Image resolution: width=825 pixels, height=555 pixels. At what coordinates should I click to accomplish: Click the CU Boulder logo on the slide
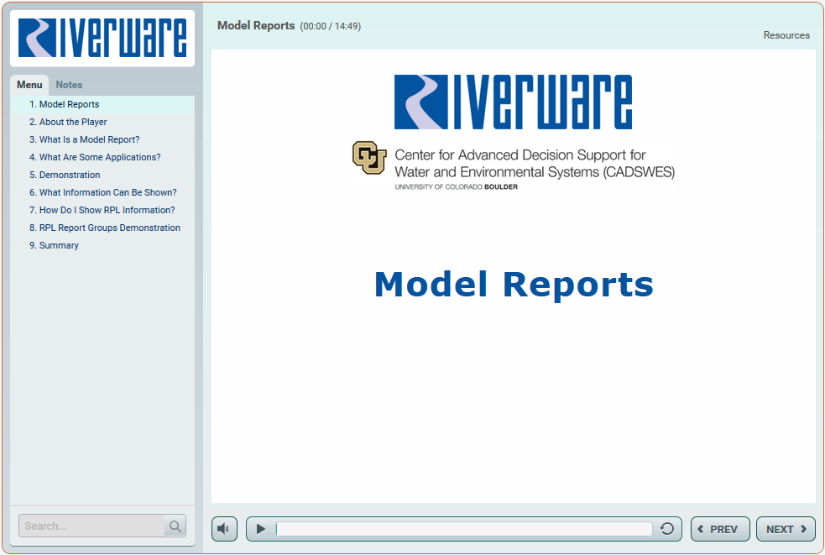[369, 157]
